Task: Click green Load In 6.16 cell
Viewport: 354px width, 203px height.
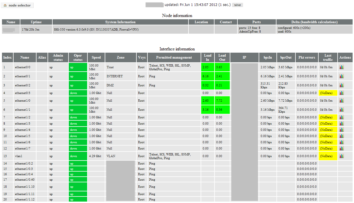Action: [208, 76]
